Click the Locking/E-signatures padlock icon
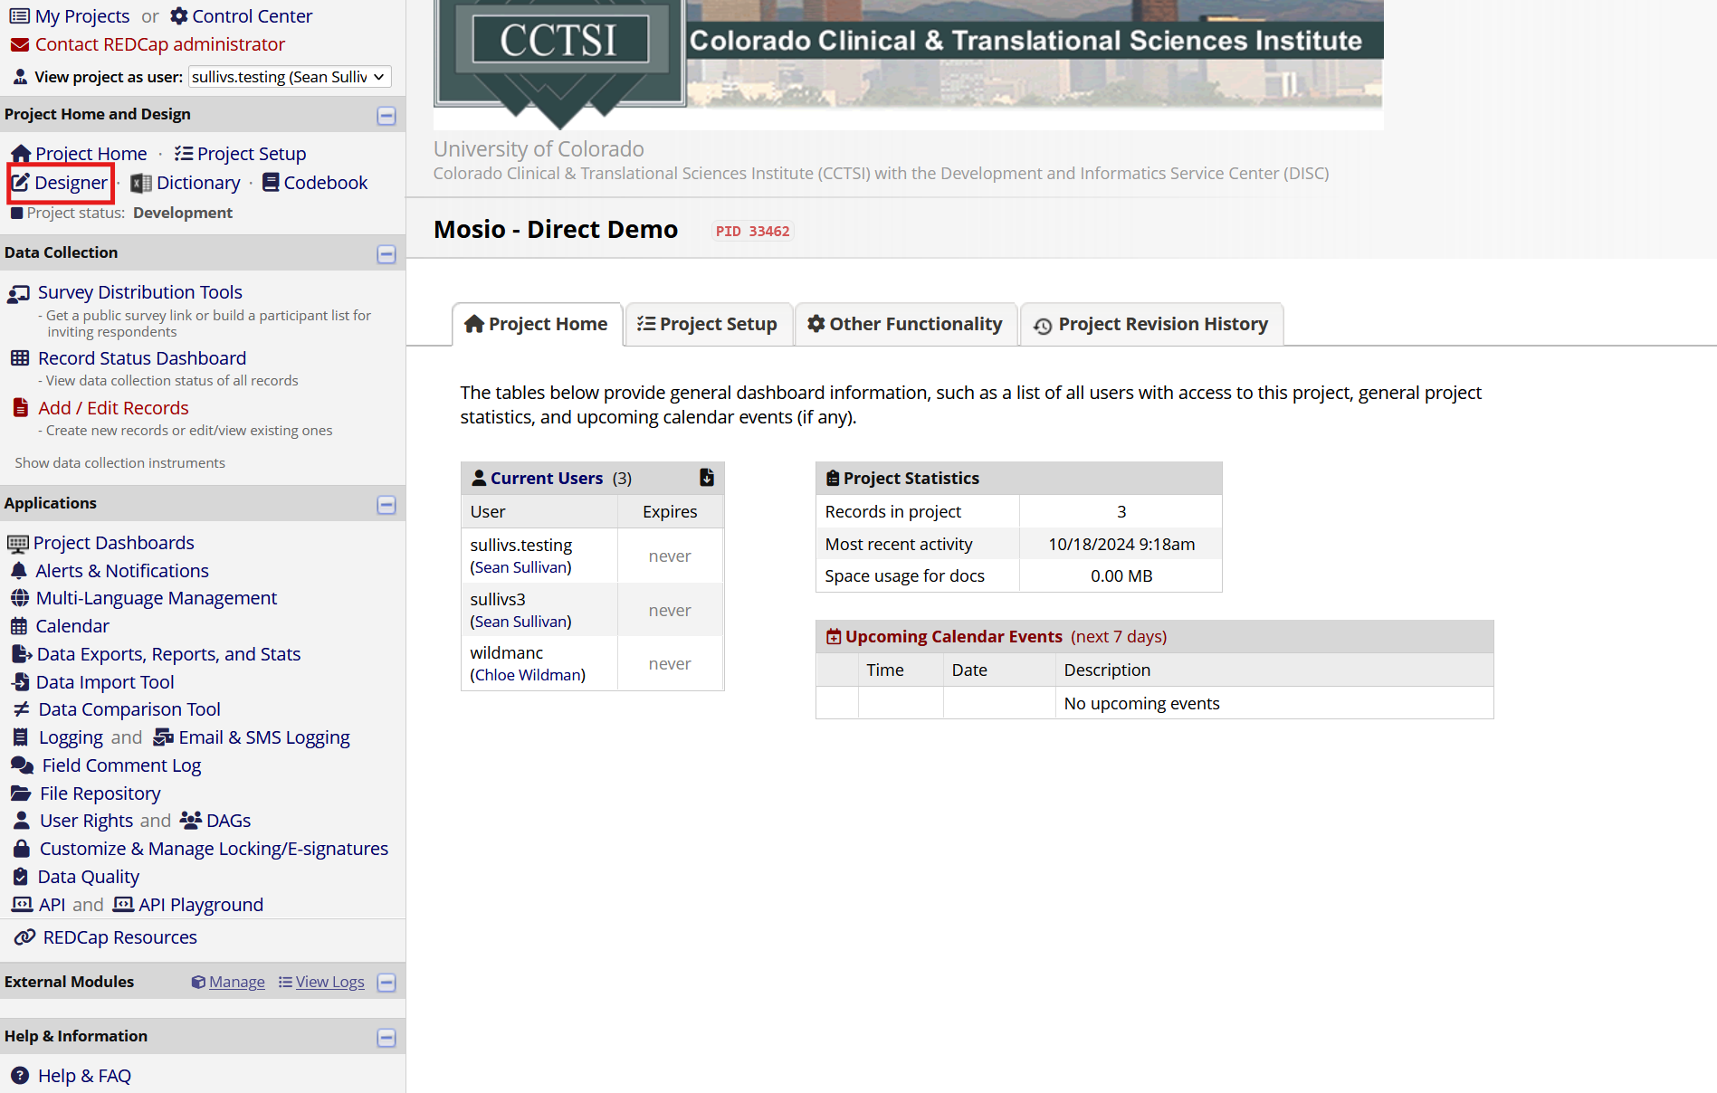The height and width of the screenshot is (1093, 1717). 22,849
